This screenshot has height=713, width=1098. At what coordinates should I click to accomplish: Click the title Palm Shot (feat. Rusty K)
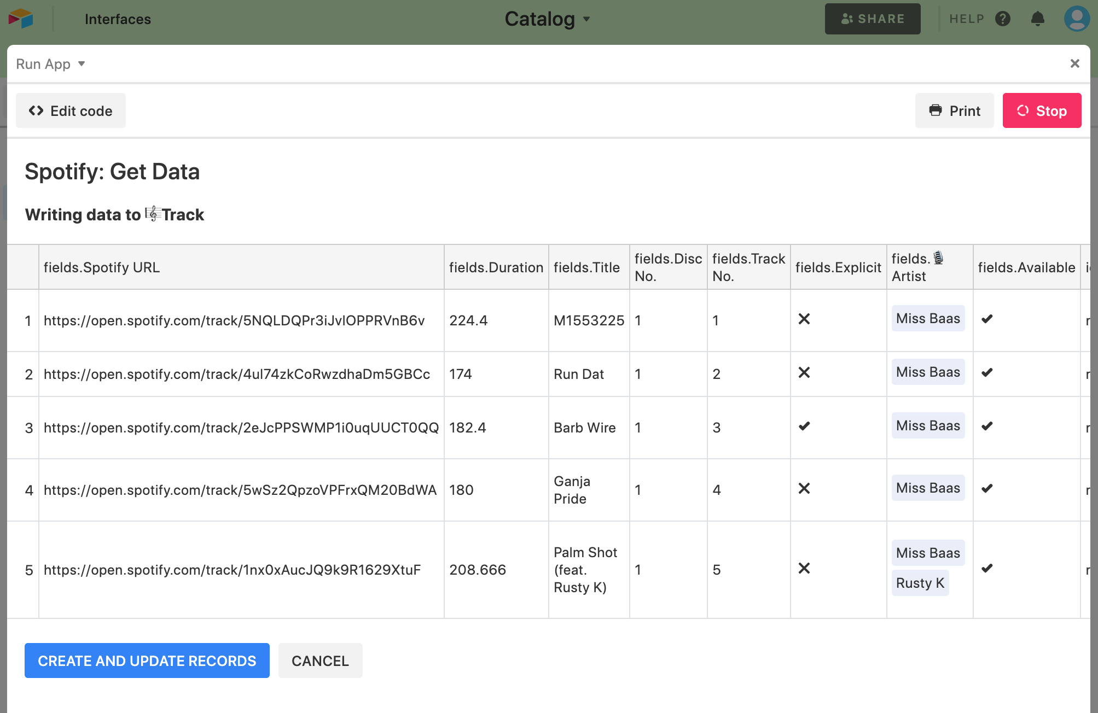click(585, 570)
